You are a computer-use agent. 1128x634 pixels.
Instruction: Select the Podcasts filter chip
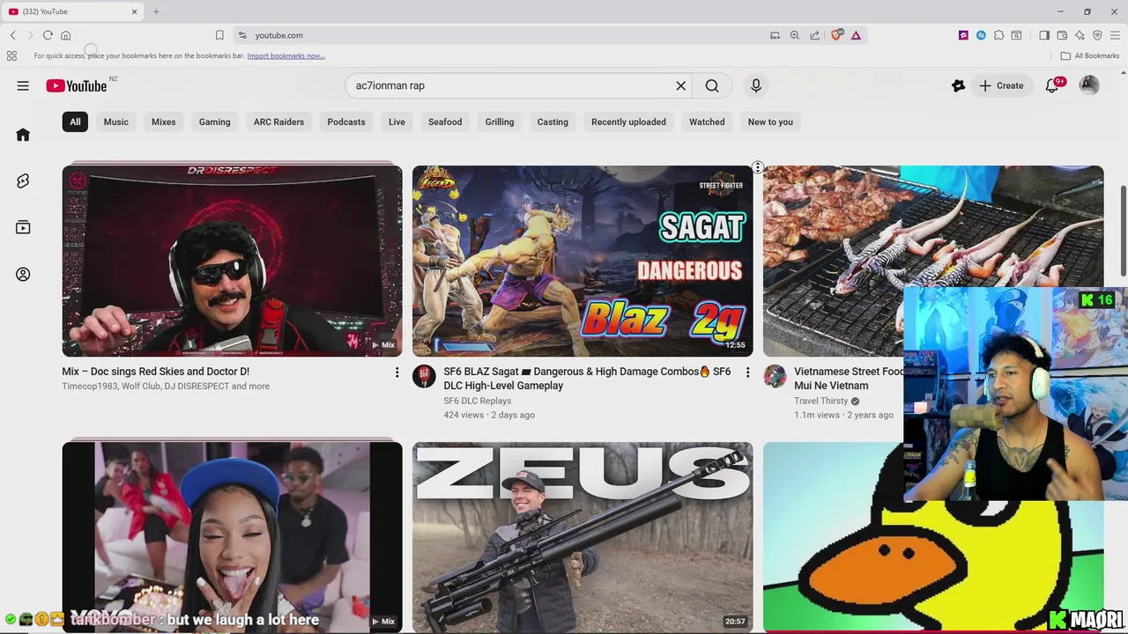346,122
